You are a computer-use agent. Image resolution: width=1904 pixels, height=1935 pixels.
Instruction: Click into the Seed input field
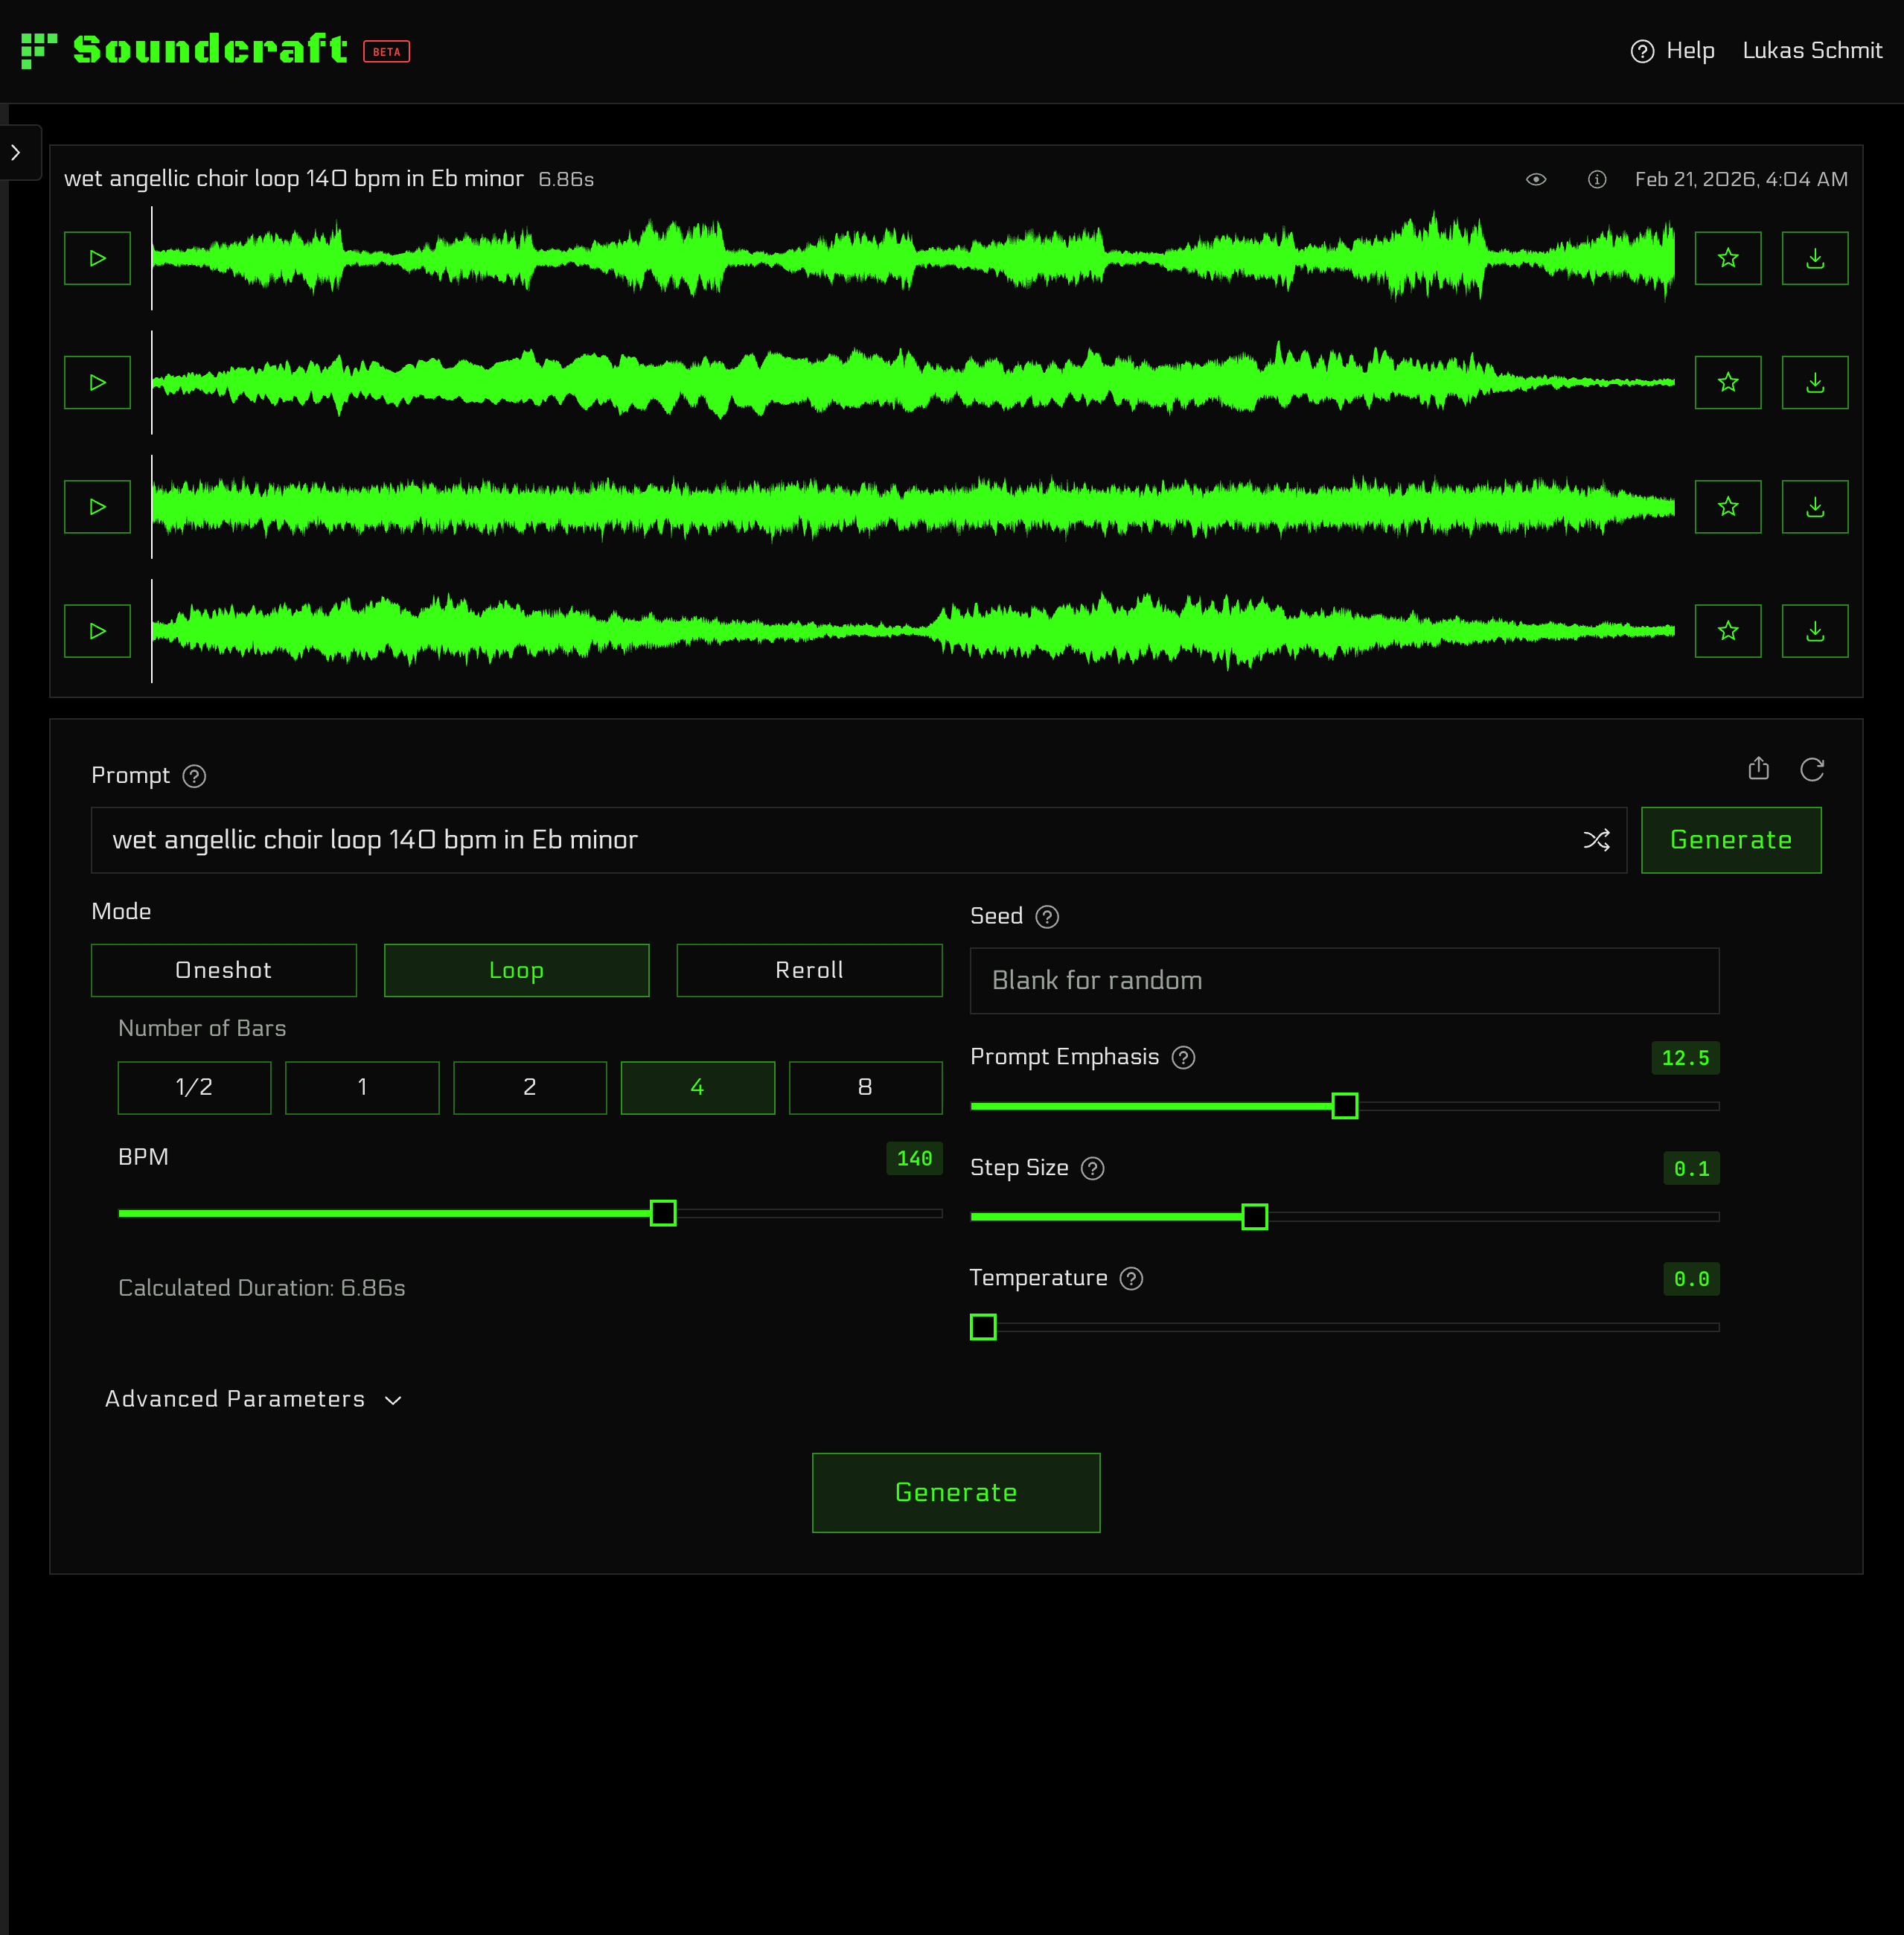tap(1343, 980)
